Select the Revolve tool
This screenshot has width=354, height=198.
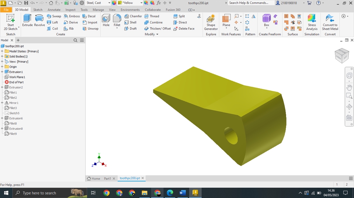click(39, 21)
